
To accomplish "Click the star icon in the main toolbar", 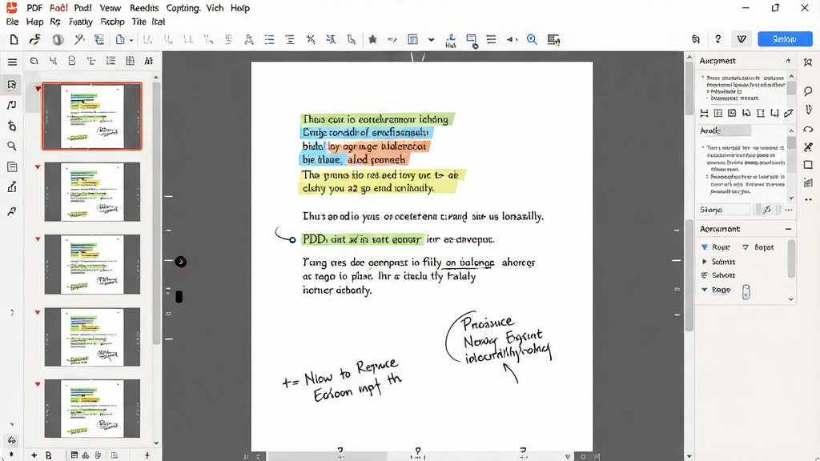I will tap(372, 40).
